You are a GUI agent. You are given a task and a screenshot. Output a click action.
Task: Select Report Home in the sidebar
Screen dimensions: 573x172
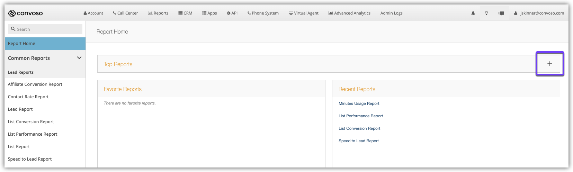pyautogui.click(x=21, y=44)
